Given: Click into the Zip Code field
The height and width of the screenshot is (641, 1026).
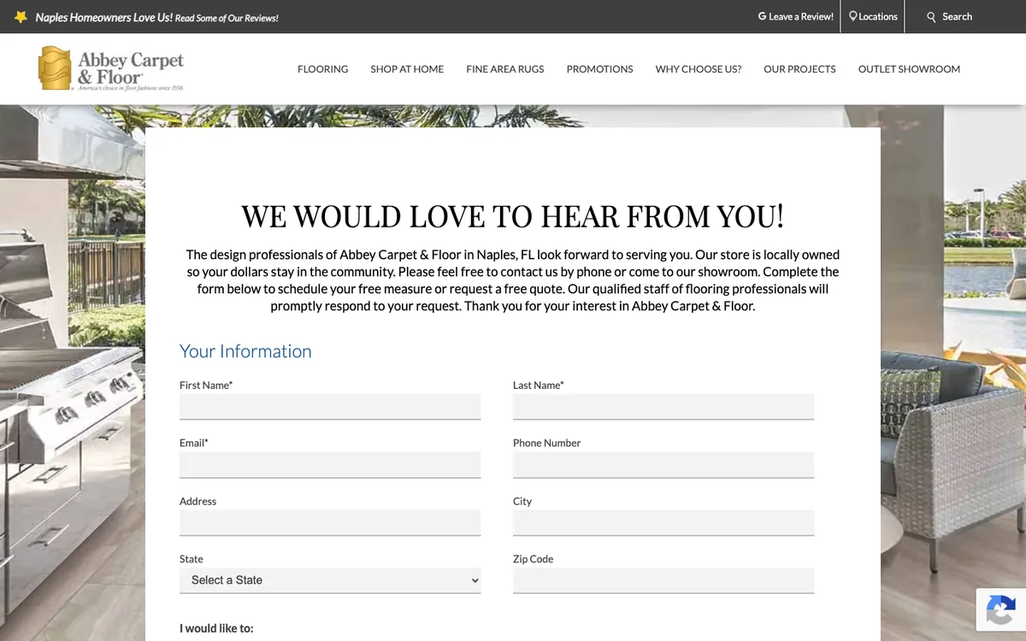Looking at the screenshot, I should 663,580.
